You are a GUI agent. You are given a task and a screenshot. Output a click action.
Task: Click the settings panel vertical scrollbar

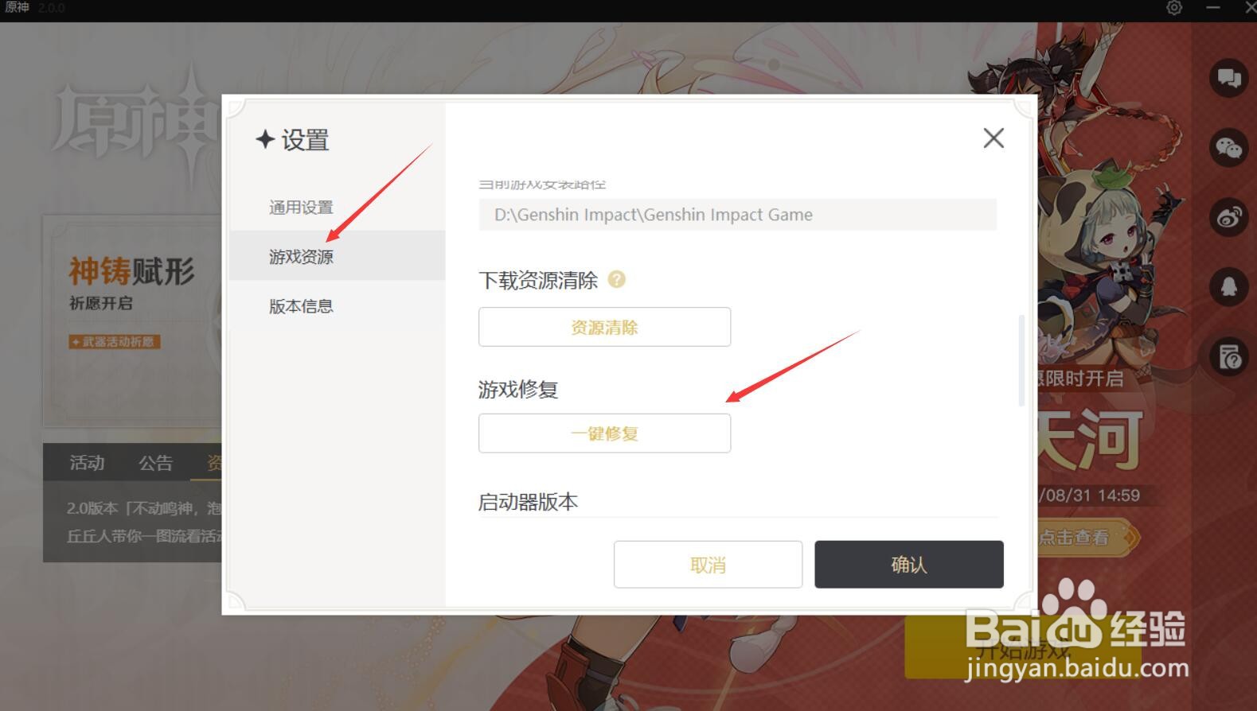pos(1021,360)
